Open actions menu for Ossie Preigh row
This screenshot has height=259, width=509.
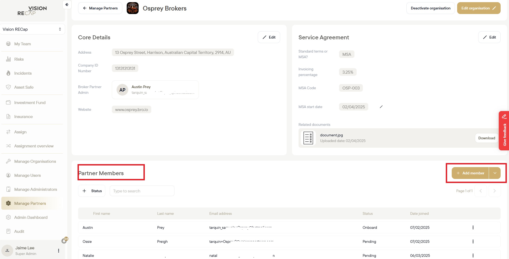pyautogui.click(x=473, y=241)
